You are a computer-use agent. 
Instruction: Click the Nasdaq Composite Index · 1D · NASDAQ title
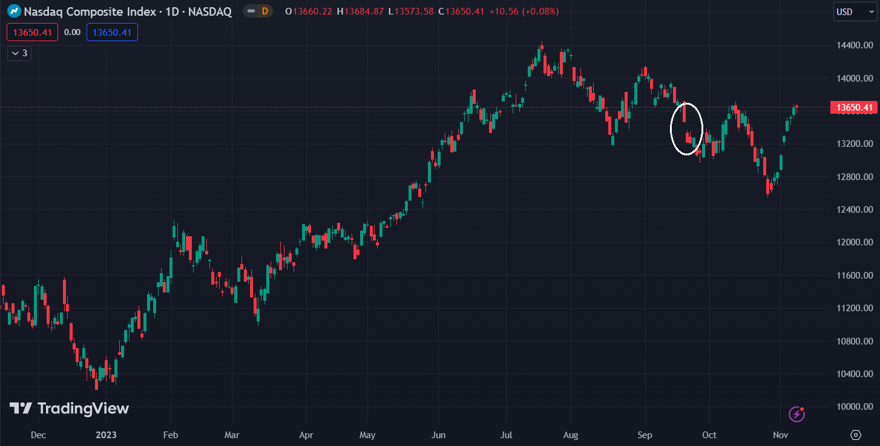tap(128, 11)
